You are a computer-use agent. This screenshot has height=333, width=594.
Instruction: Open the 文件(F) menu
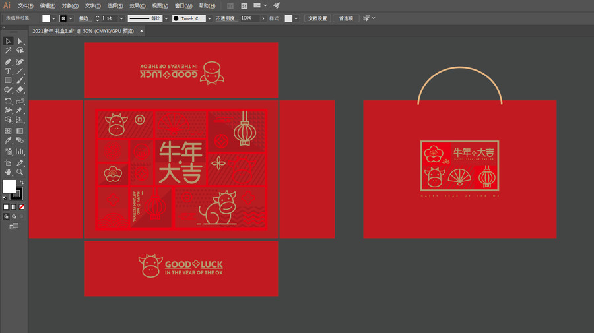[26, 6]
